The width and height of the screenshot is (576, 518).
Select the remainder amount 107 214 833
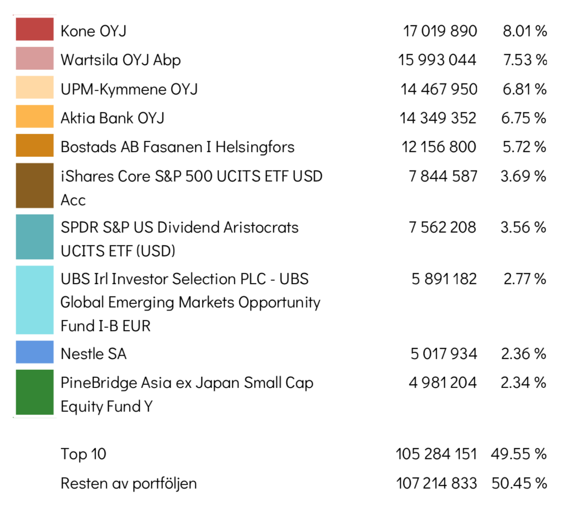tap(436, 483)
